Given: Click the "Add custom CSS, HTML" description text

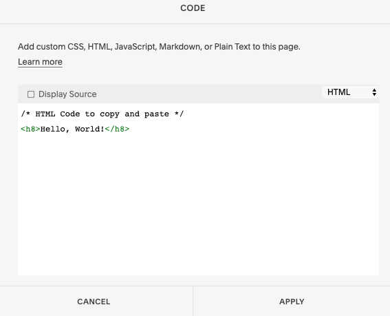Looking at the screenshot, I should point(159,47).
